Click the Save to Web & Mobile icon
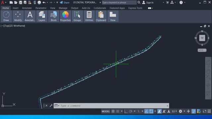 pos(34,2)
